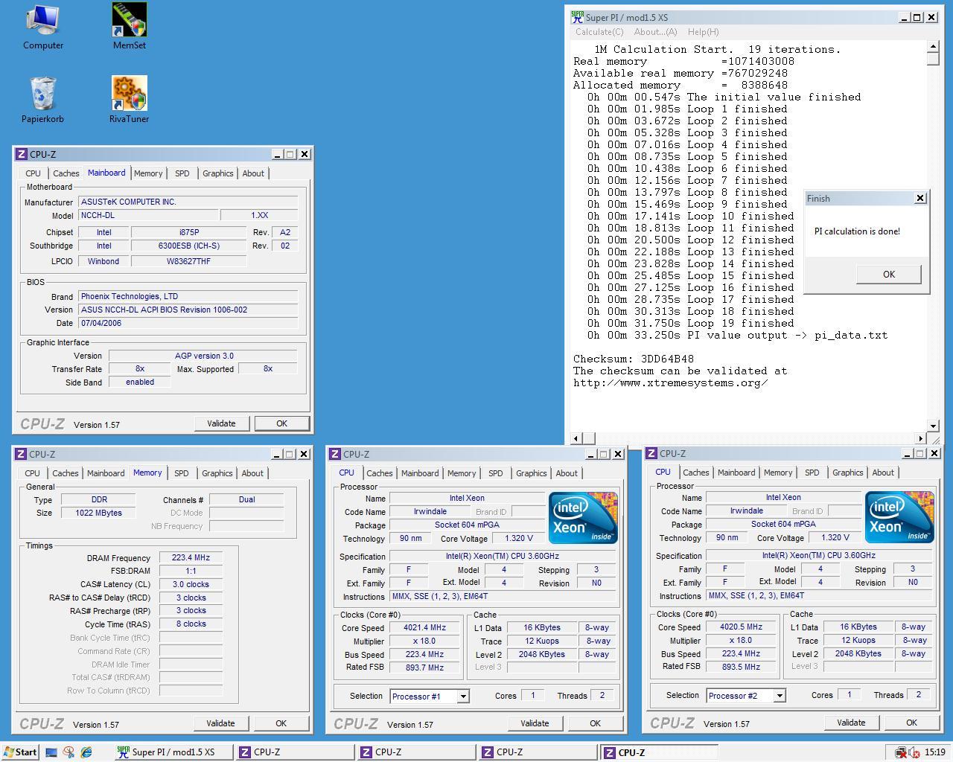
Task: Click Super PI vertical scrollbar down arrow
Action: coord(933,426)
